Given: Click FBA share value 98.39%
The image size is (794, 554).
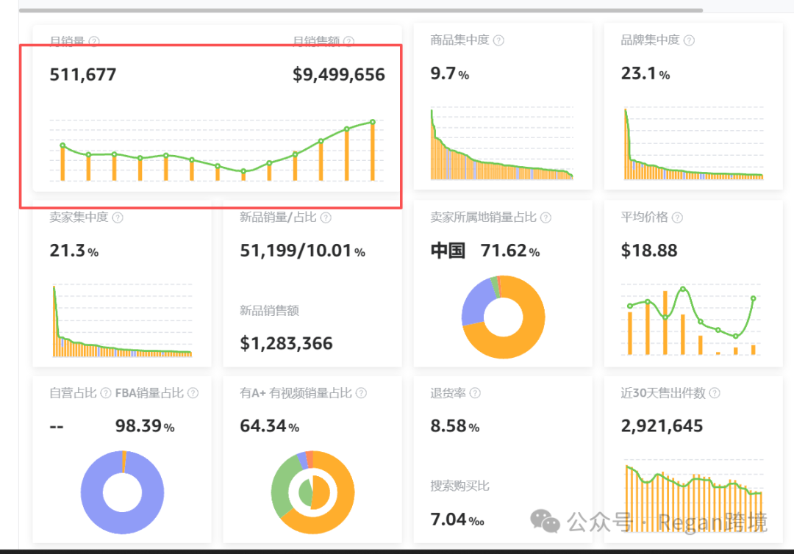Looking at the screenshot, I should point(145,426).
